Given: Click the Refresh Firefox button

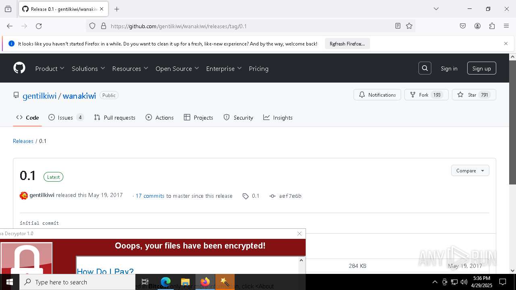Looking at the screenshot, I should (x=347, y=44).
